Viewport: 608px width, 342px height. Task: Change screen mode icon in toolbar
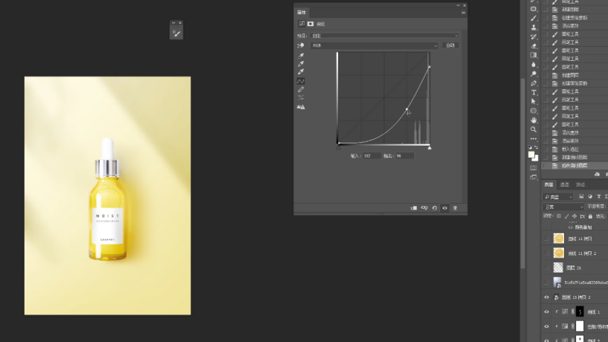coord(534,177)
